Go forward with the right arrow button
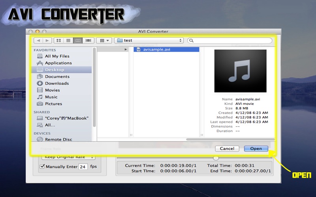316x197 pixels. [47, 41]
